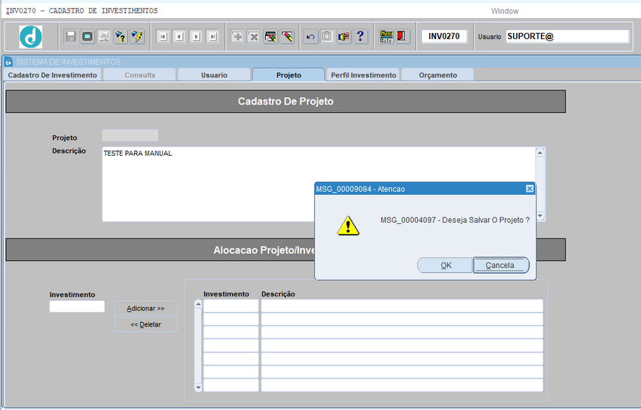This screenshot has height=410, width=641.
Task: Click the add record plus icon
Action: pos(237,36)
